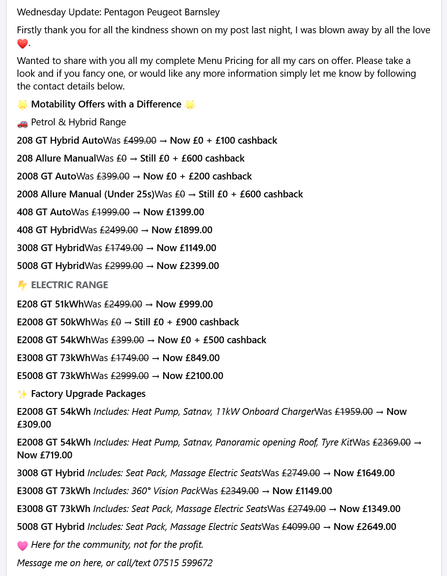Image resolution: width=447 pixels, height=576 pixels.
Task: Click the "£900 cashback" text
Action: click(207, 322)
